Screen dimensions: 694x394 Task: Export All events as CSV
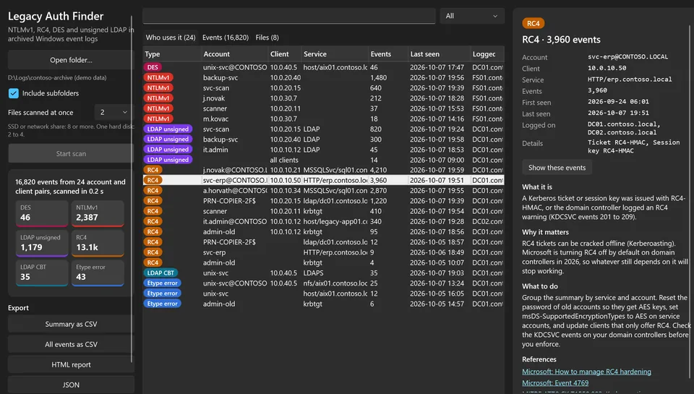click(71, 344)
